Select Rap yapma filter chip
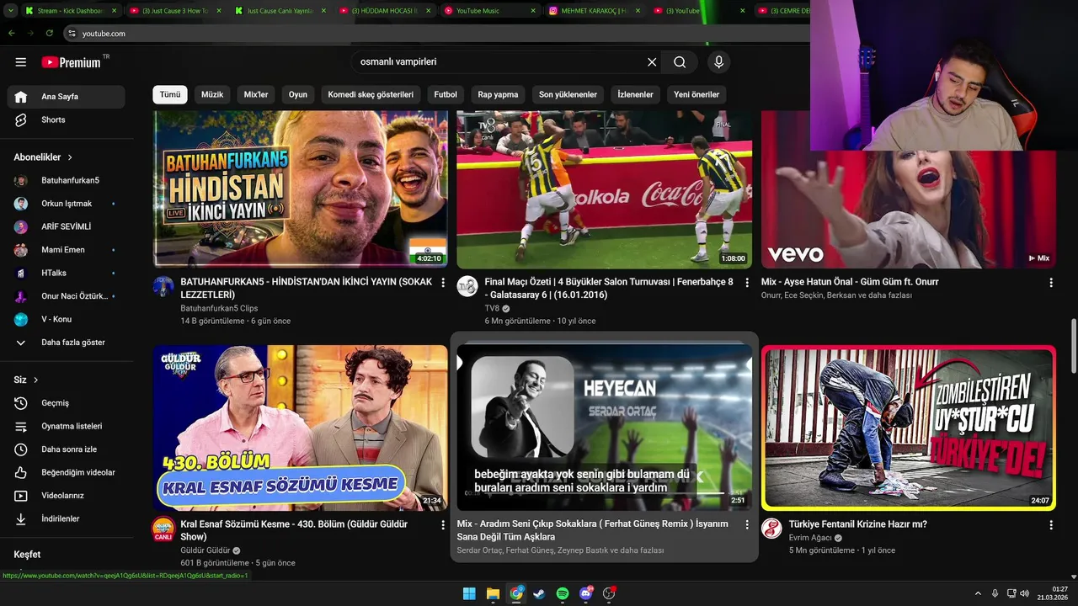 tap(498, 94)
